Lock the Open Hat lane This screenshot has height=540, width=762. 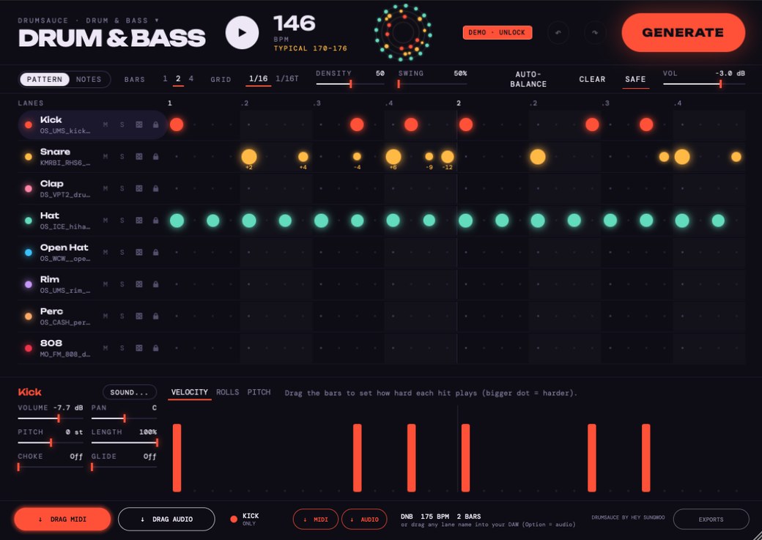click(155, 252)
